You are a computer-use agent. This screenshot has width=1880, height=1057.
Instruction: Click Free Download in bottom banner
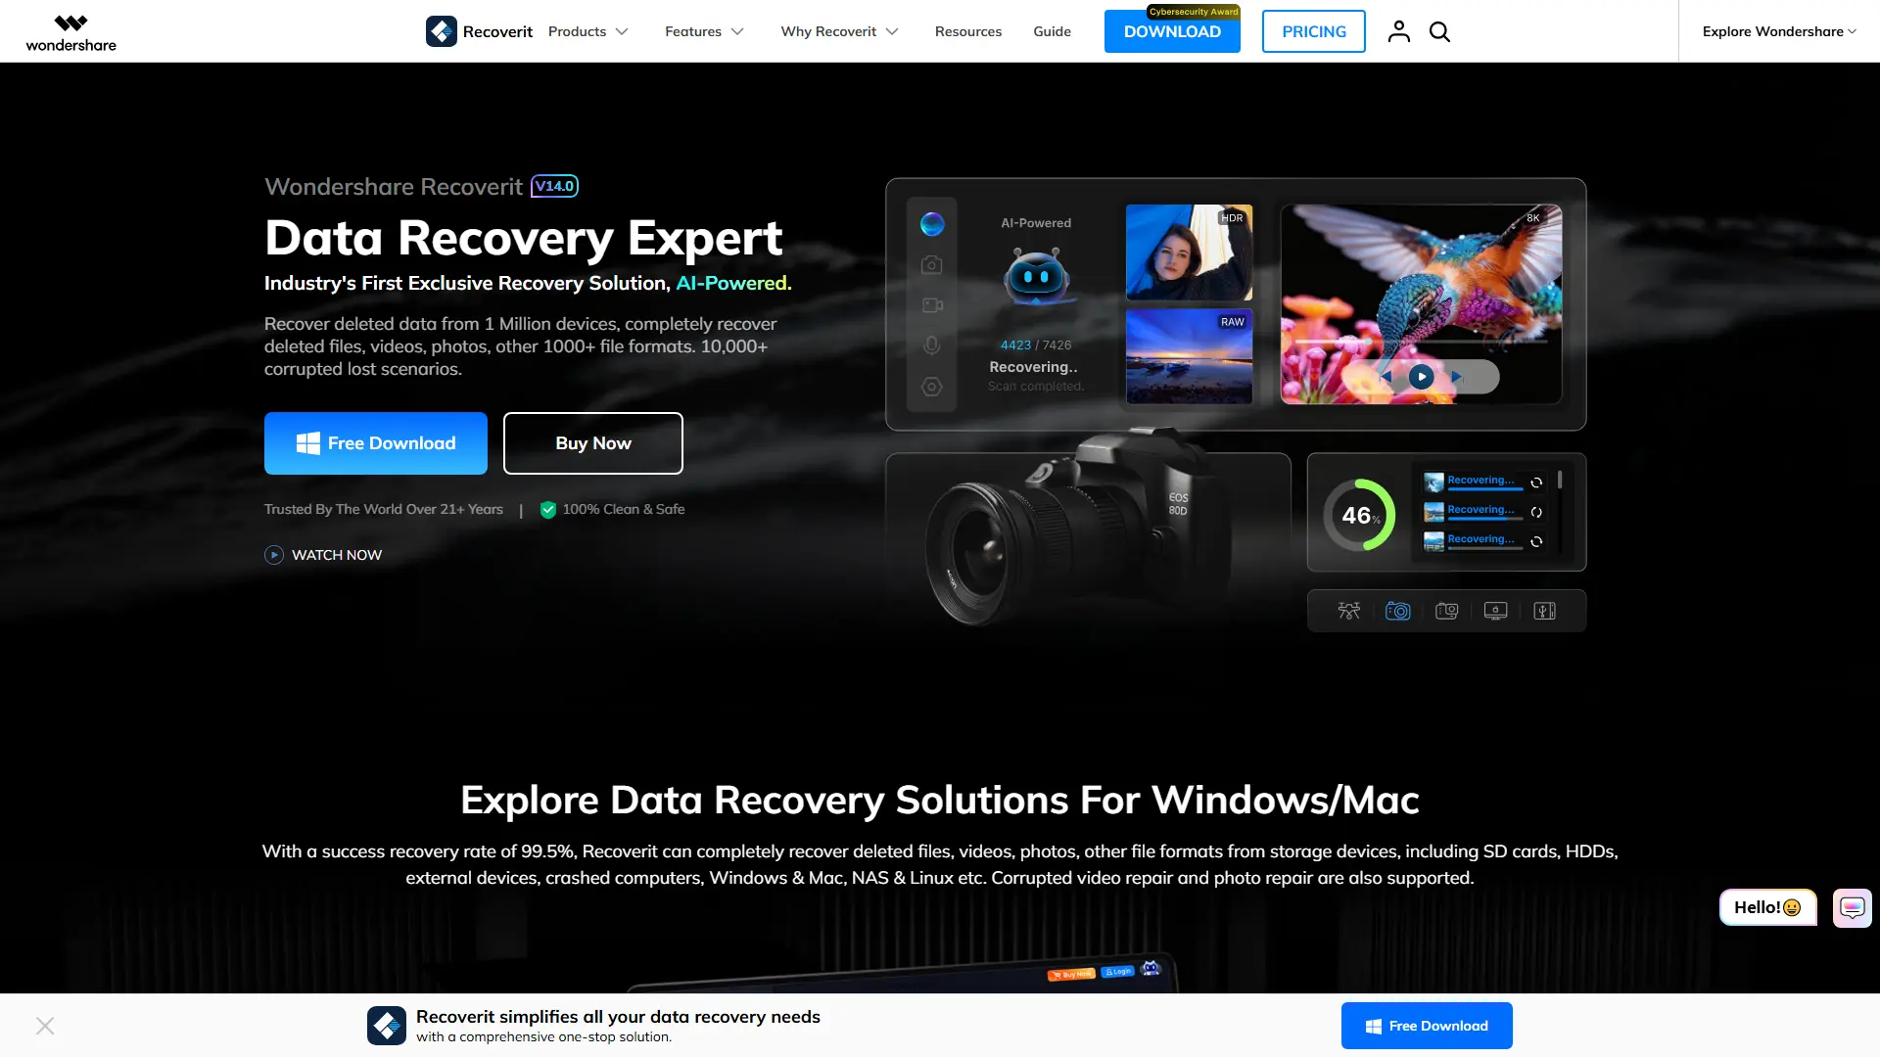[1427, 1026]
